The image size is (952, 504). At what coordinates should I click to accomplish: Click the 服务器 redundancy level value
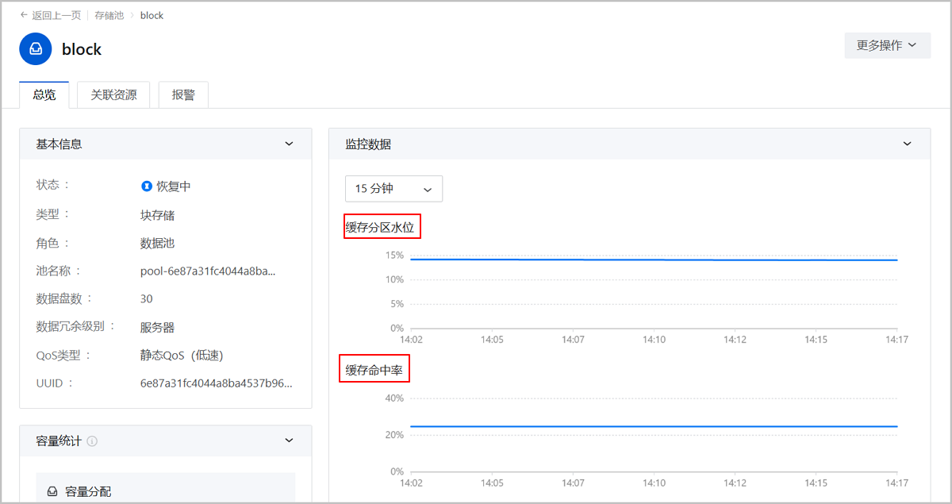158,327
